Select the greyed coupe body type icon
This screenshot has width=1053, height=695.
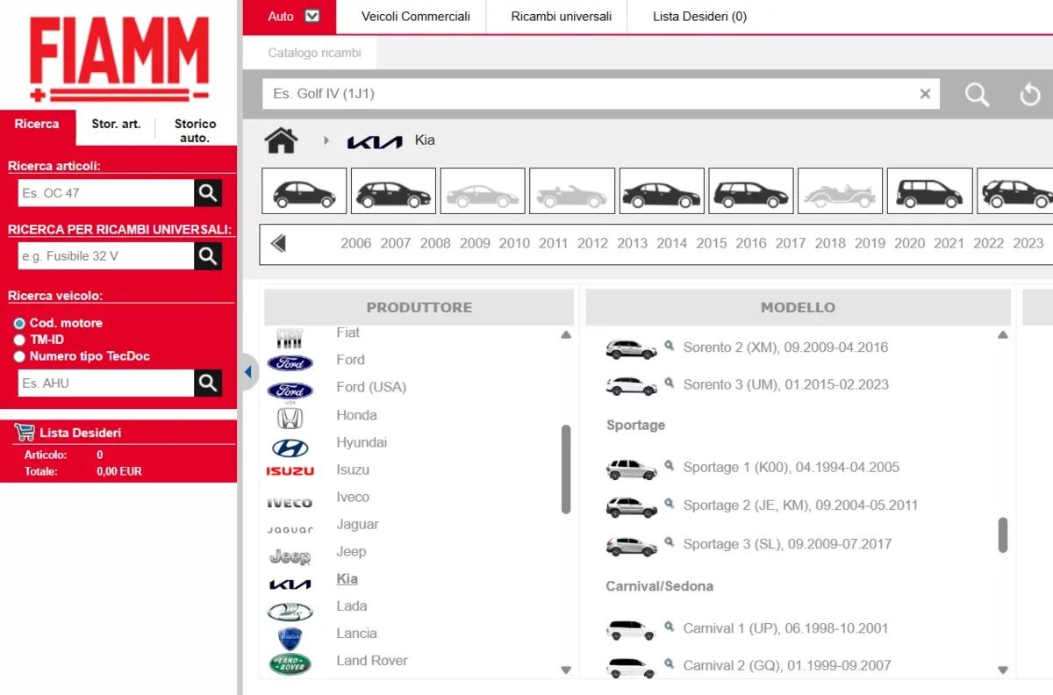pyautogui.click(x=483, y=191)
